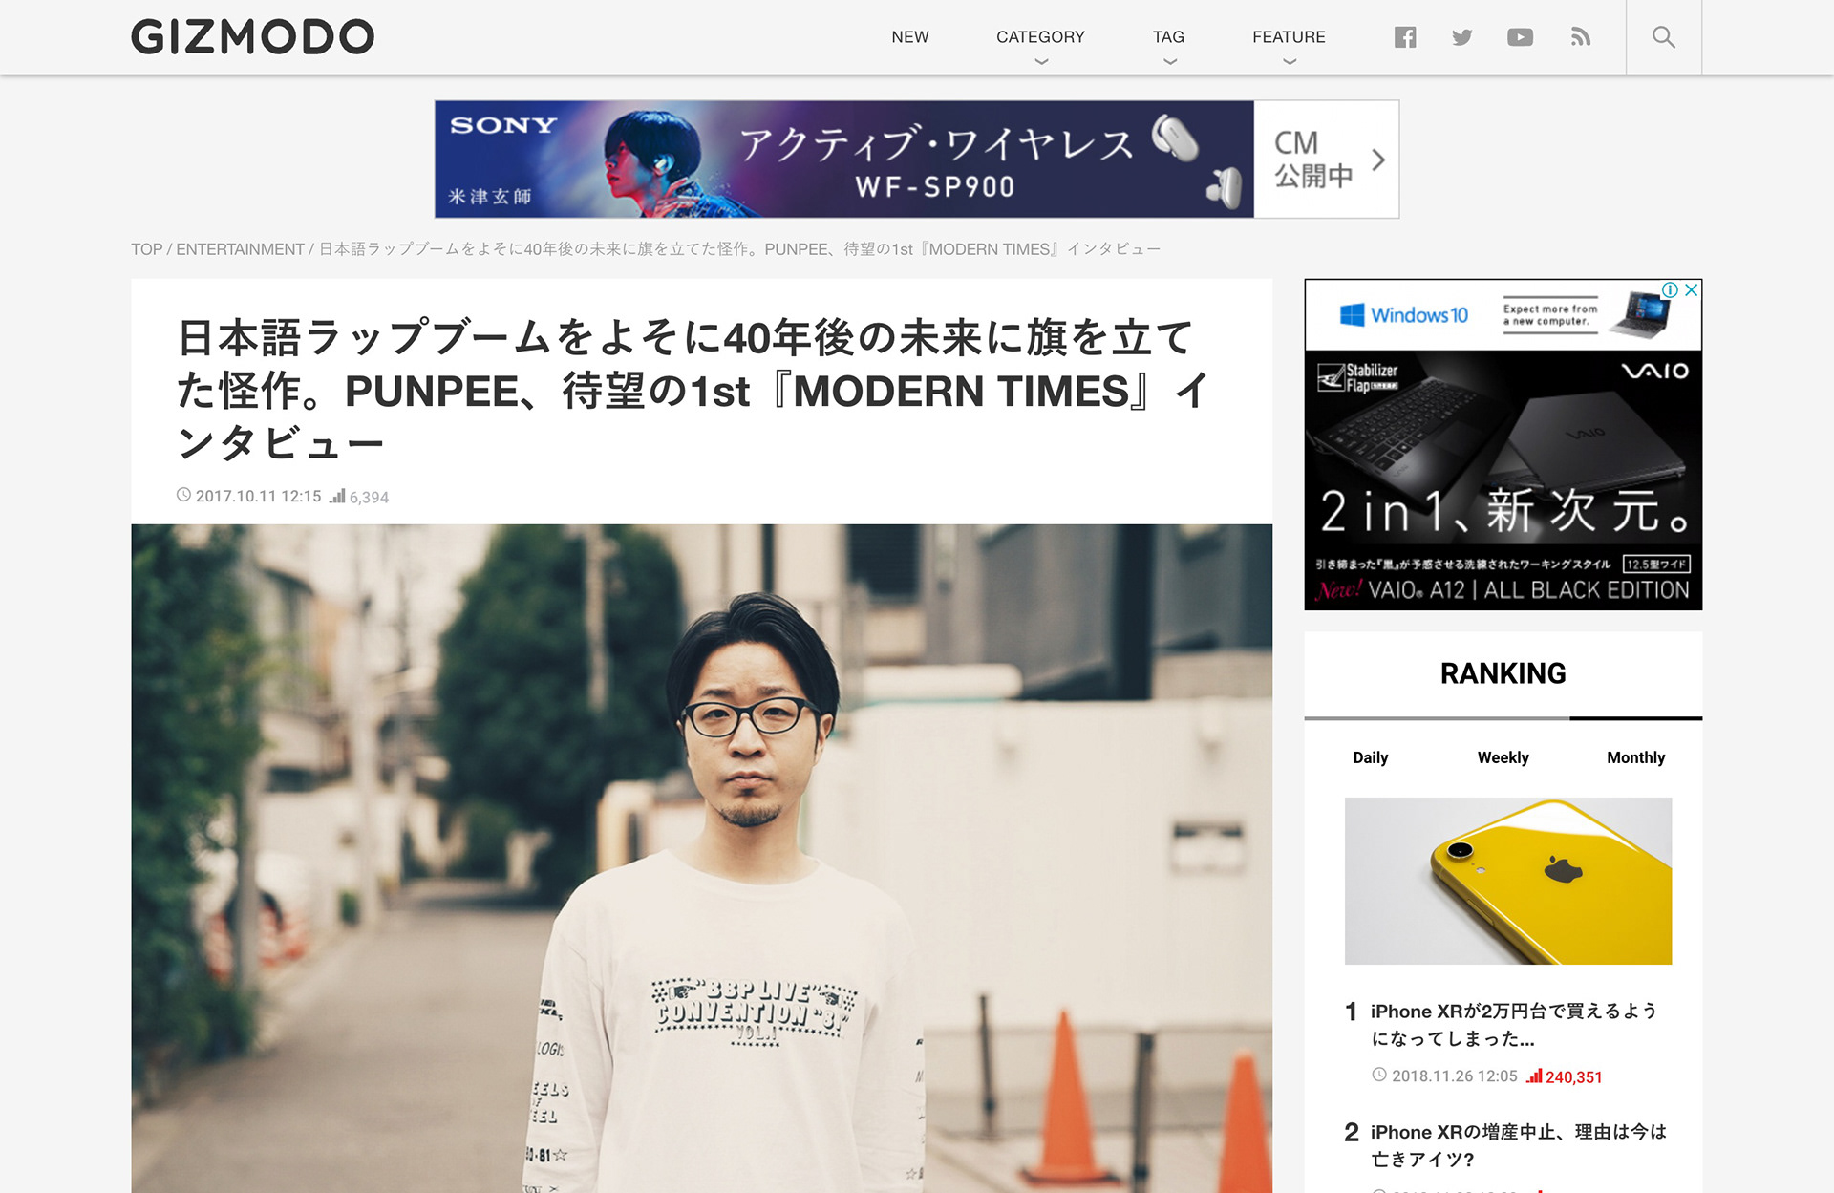Open the RSS feed icon
This screenshot has width=1834, height=1193.
(x=1580, y=37)
